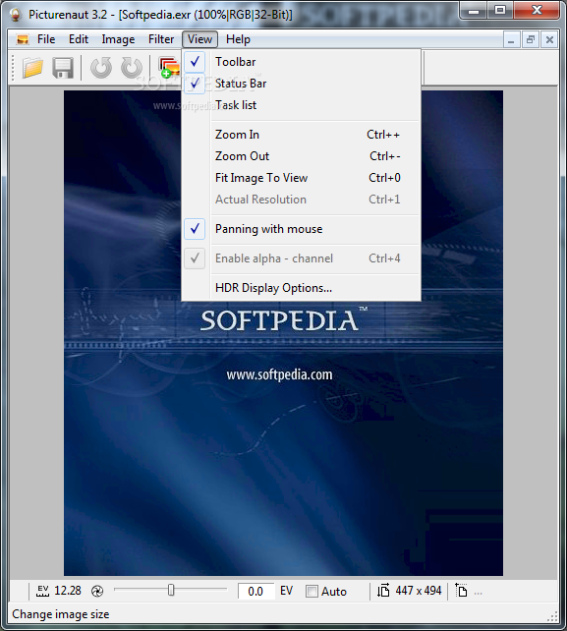The width and height of the screenshot is (567, 631).
Task: Click the EV histogram icon in status bar
Action: tap(42, 591)
